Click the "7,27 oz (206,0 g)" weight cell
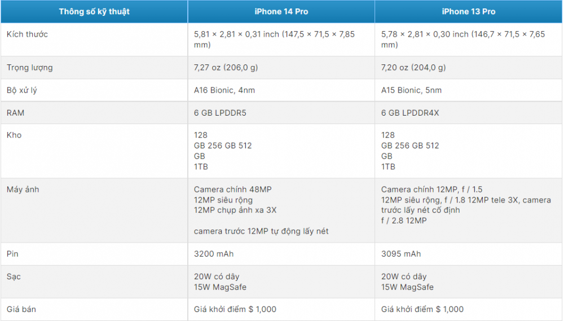The image size is (564, 321). point(226,68)
